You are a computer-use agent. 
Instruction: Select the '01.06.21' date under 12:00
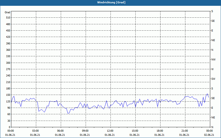click(109, 135)
